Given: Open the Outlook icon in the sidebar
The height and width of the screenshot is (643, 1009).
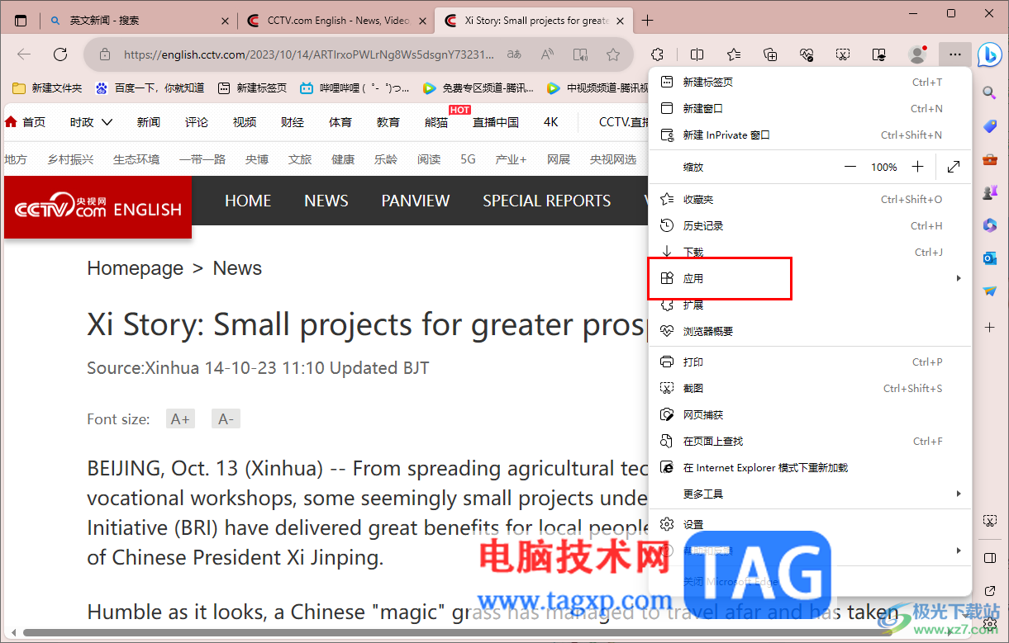Looking at the screenshot, I should point(990,258).
